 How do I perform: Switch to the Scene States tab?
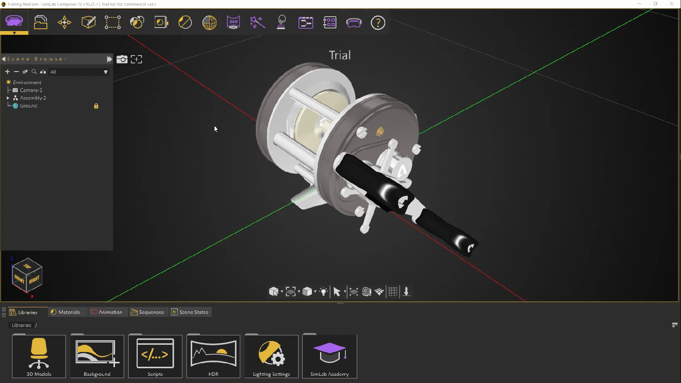(x=190, y=312)
